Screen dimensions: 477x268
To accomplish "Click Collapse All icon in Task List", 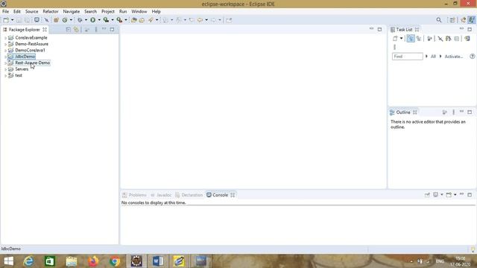I will (457, 39).
